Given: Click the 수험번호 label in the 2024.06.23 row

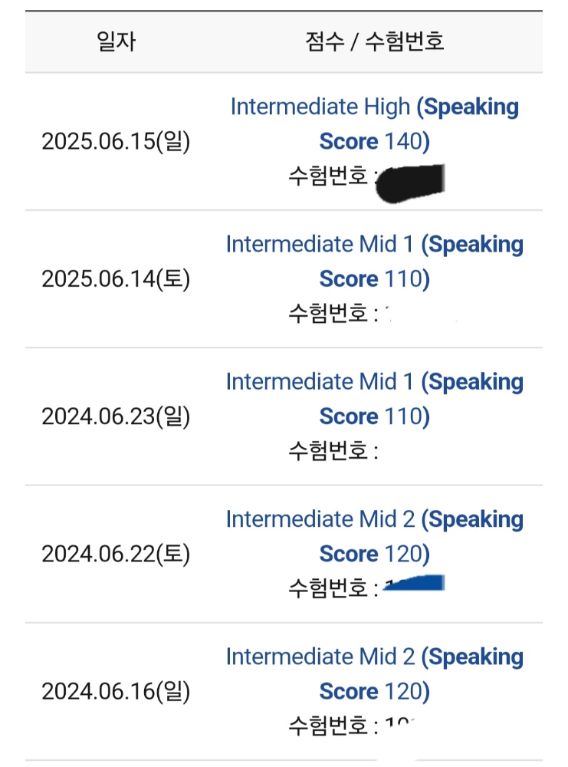Looking at the screenshot, I should point(330,451).
